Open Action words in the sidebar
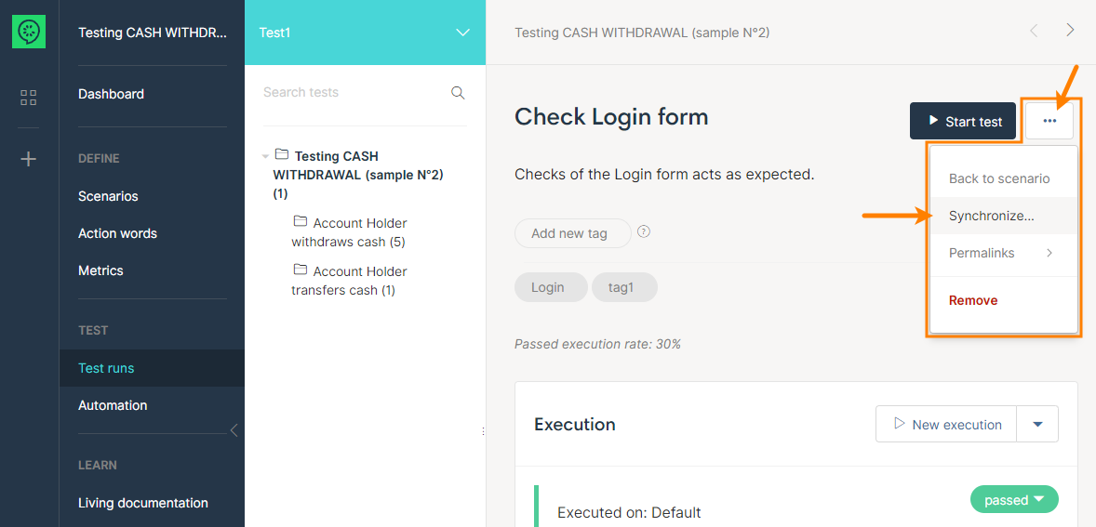 point(117,233)
